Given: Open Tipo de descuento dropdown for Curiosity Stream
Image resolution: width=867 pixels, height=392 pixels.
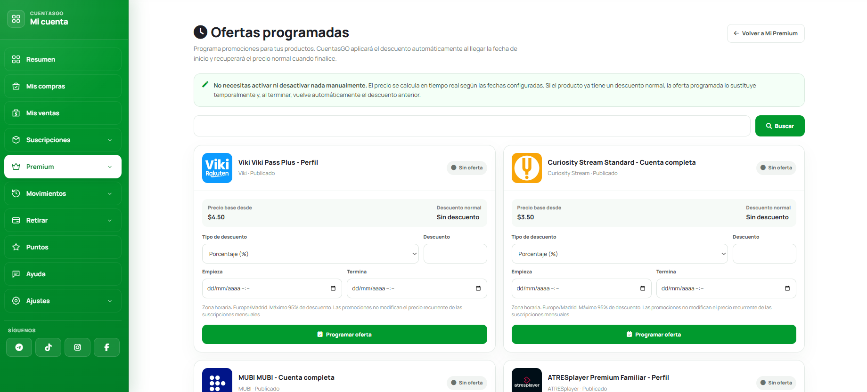Looking at the screenshot, I should click(x=620, y=254).
